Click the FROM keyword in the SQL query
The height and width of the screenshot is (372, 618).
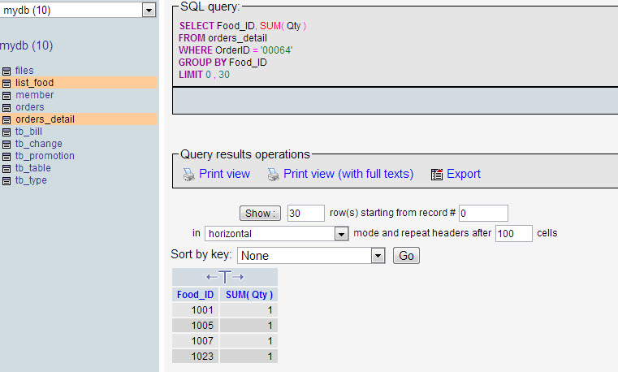pos(192,38)
